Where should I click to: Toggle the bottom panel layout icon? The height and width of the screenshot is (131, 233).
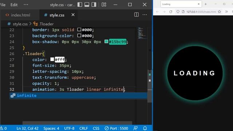coord(87,5)
